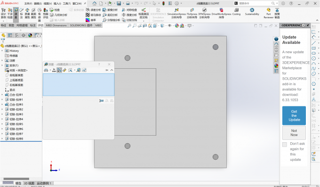320x187 pixels.
Task: Expand the 凸台-拉伸1 feature
Action: (x=2, y=95)
